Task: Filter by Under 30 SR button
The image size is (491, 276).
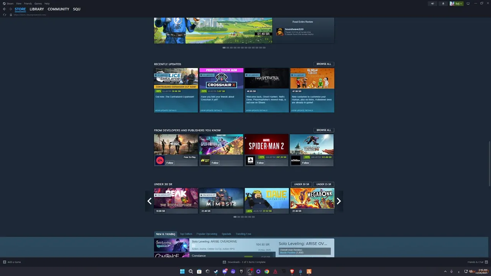Action: pyautogui.click(x=302, y=184)
